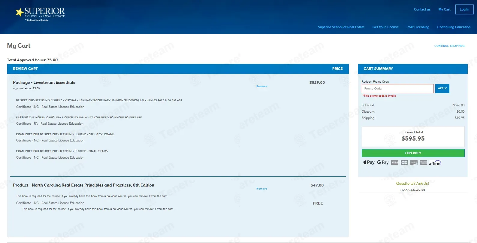Image resolution: width=477 pixels, height=243 pixels.
Task: Click the Superior School of Real Estate logo
Action: pyautogui.click(x=40, y=14)
